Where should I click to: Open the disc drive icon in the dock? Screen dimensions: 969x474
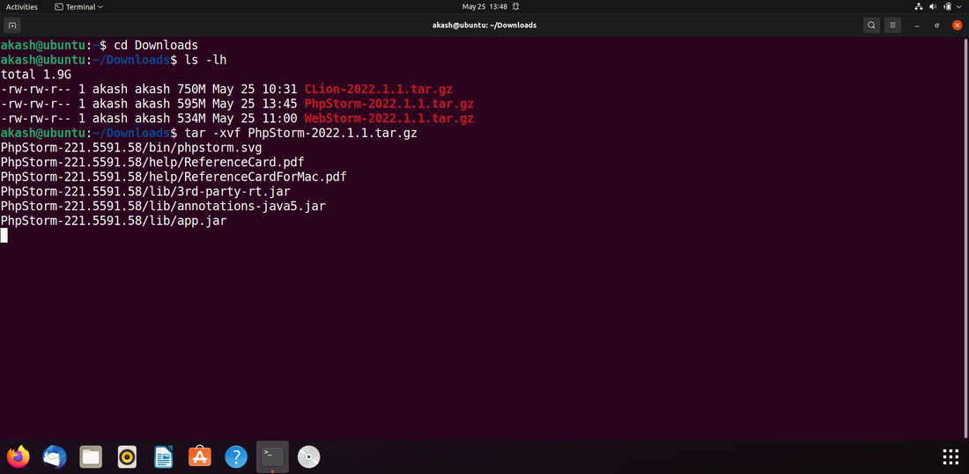(x=308, y=456)
